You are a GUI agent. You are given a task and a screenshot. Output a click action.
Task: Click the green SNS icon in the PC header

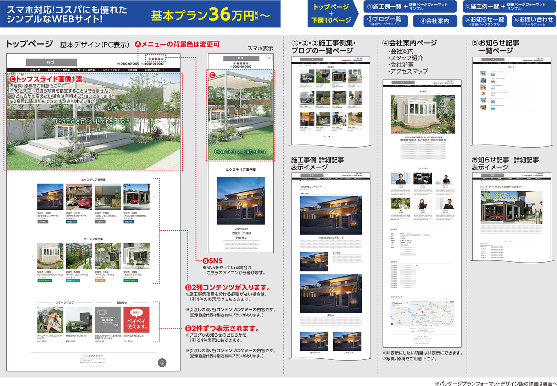[162, 59]
